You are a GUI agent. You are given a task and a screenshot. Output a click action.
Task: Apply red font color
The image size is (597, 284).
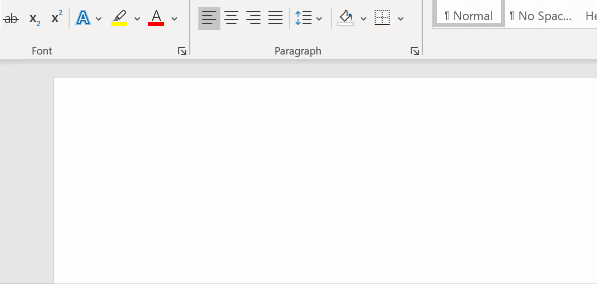[x=156, y=19]
